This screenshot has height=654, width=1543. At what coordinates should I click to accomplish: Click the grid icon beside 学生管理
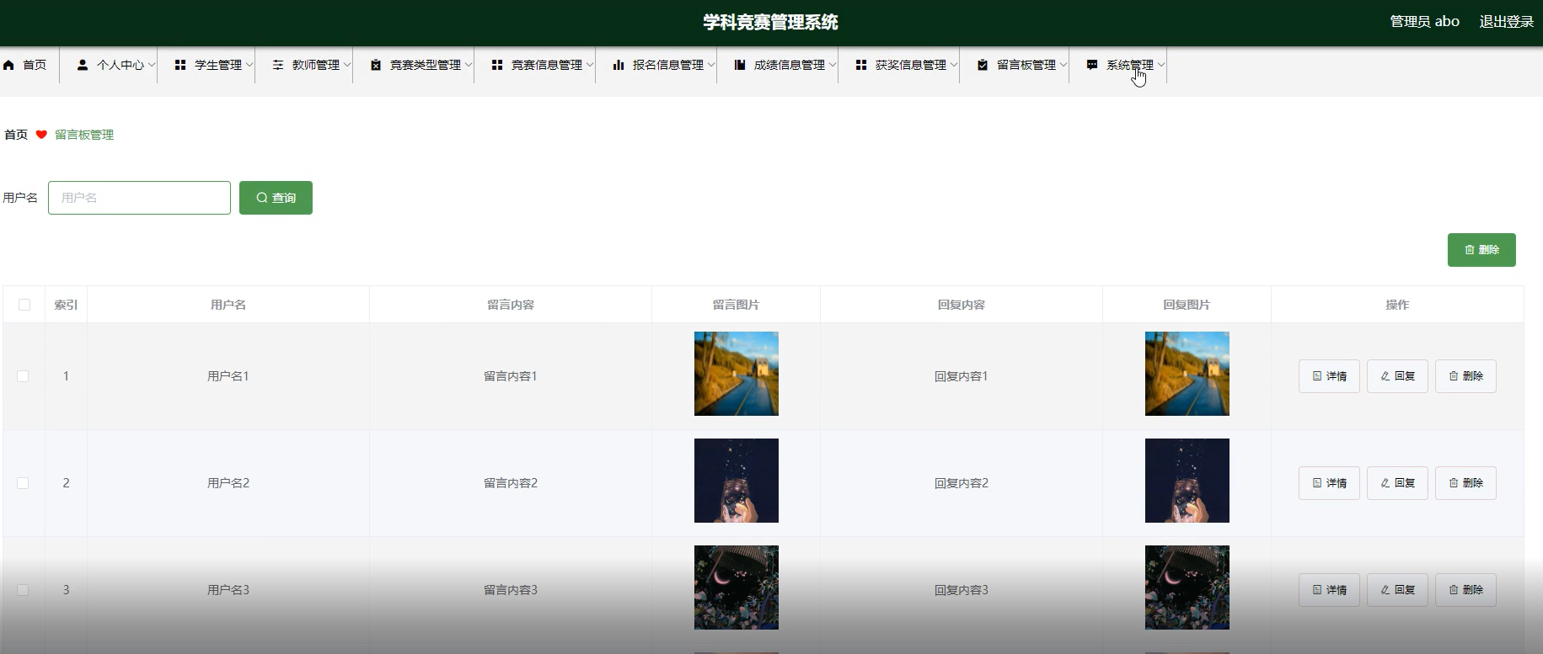click(x=180, y=65)
